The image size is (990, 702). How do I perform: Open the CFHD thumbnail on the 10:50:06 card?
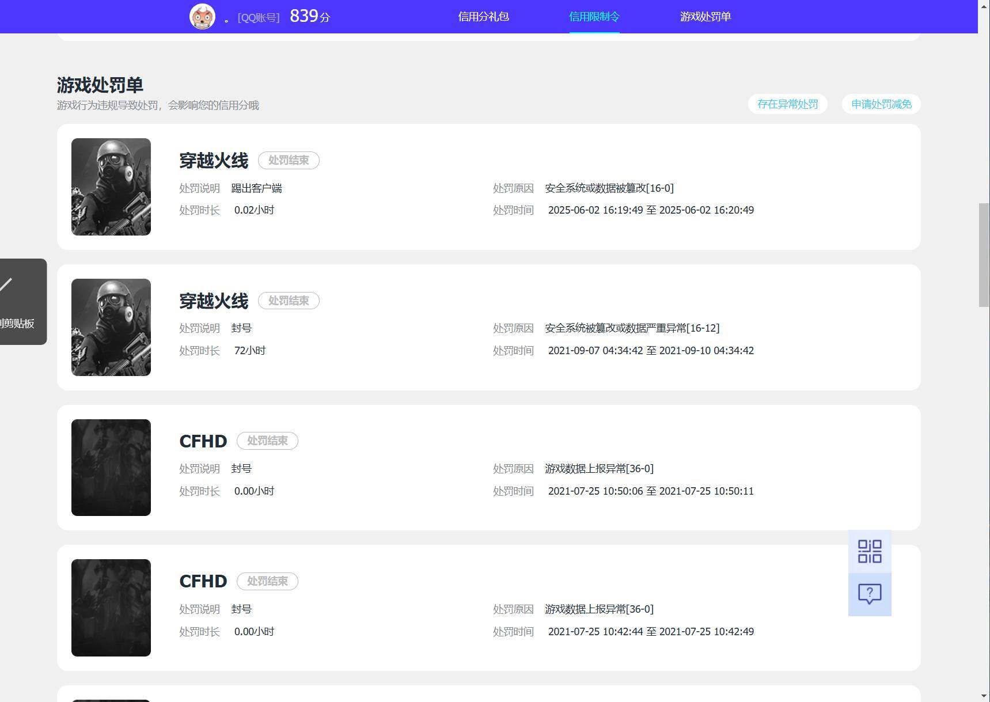tap(111, 468)
